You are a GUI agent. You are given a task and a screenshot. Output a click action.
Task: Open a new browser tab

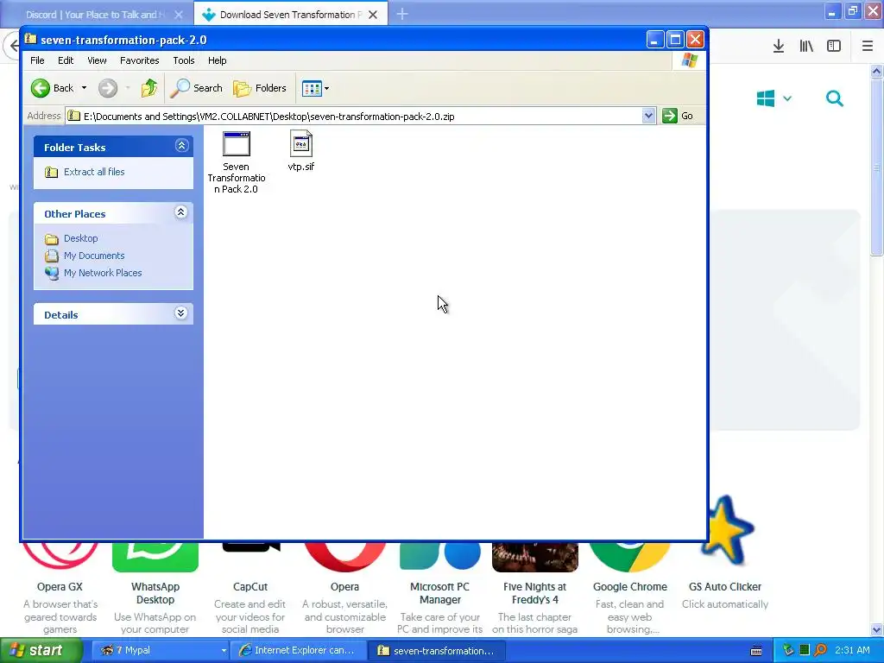[402, 14]
